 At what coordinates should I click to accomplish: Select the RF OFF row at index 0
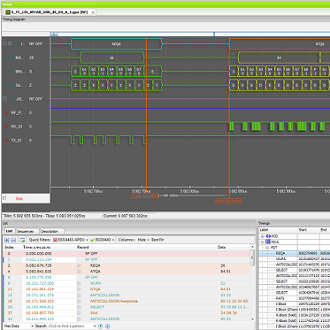tap(127, 254)
